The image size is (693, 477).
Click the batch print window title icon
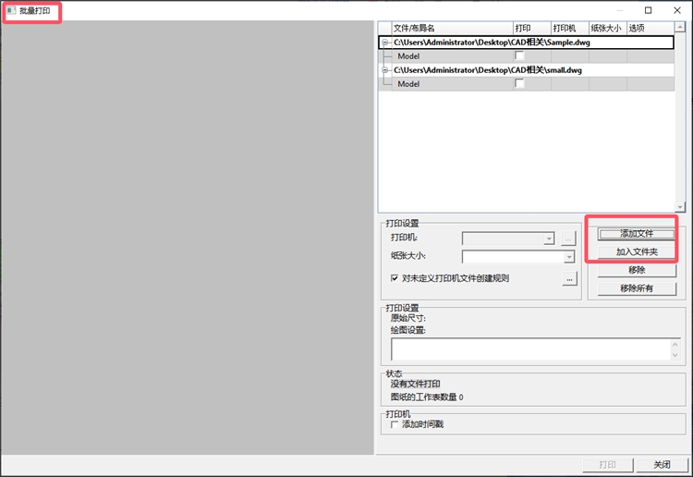point(11,10)
